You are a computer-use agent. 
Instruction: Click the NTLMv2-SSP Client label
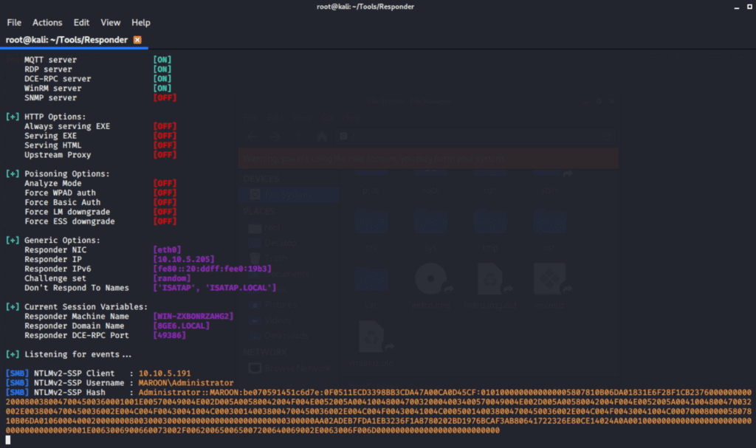point(75,373)
